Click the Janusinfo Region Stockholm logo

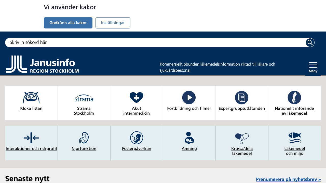click(42, 64)
